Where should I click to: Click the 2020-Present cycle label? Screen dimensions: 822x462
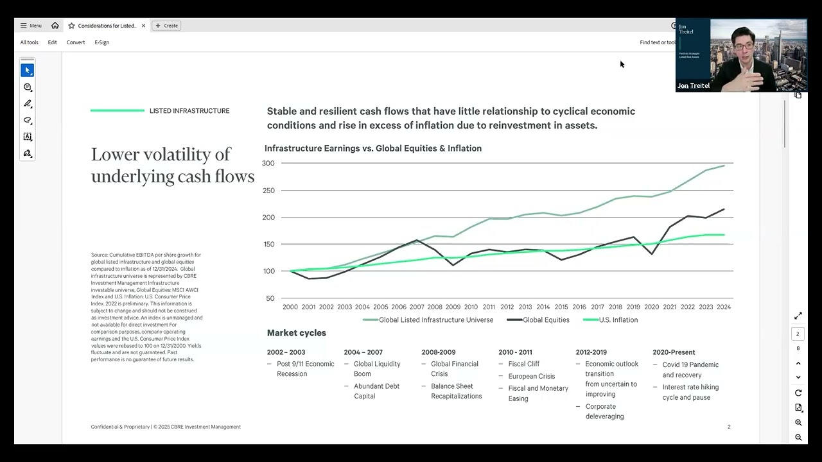(674, 352)
